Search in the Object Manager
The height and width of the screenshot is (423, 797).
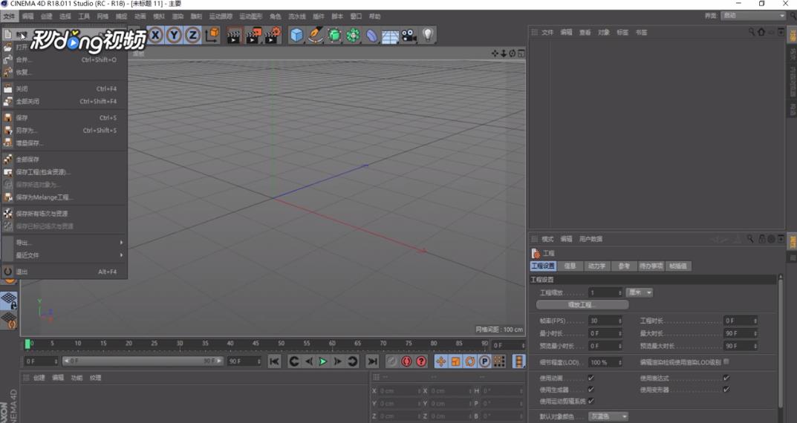click(751, 32)
